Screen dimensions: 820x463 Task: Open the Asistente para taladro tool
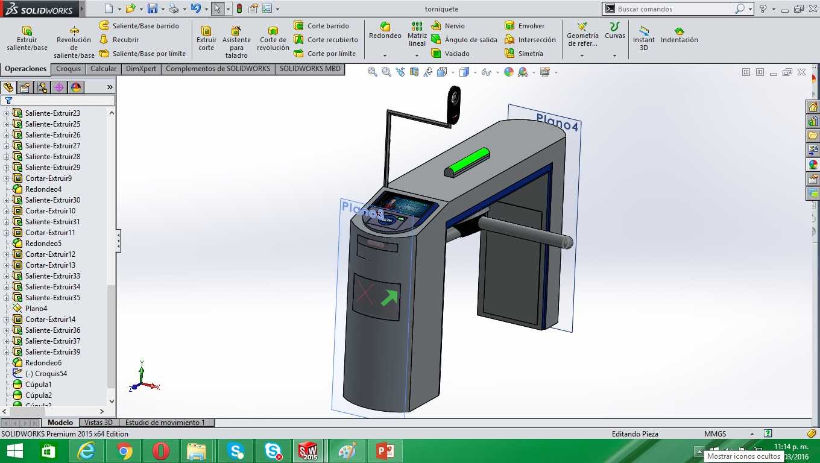(x=236, y=42)
